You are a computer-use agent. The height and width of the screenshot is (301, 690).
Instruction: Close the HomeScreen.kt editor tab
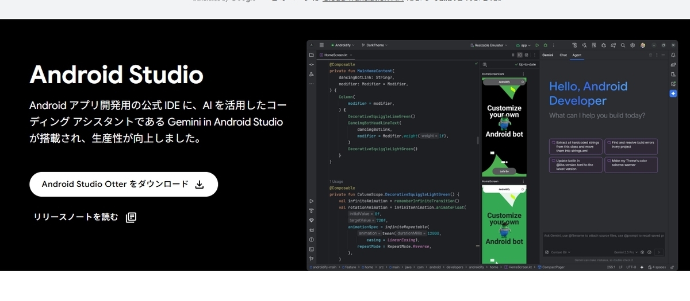tap(351, 55)
